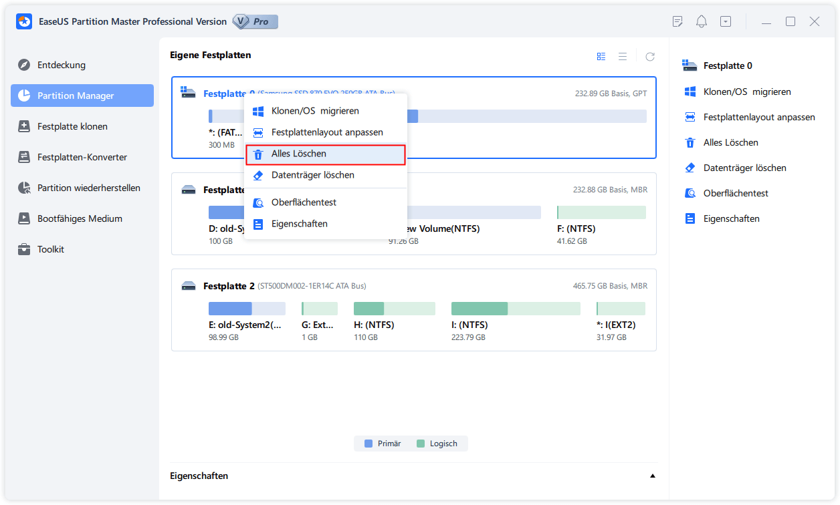The image size is (840, 505).
Task: Open Festplatte klonen in sidebar
Action: click(82, 126)
